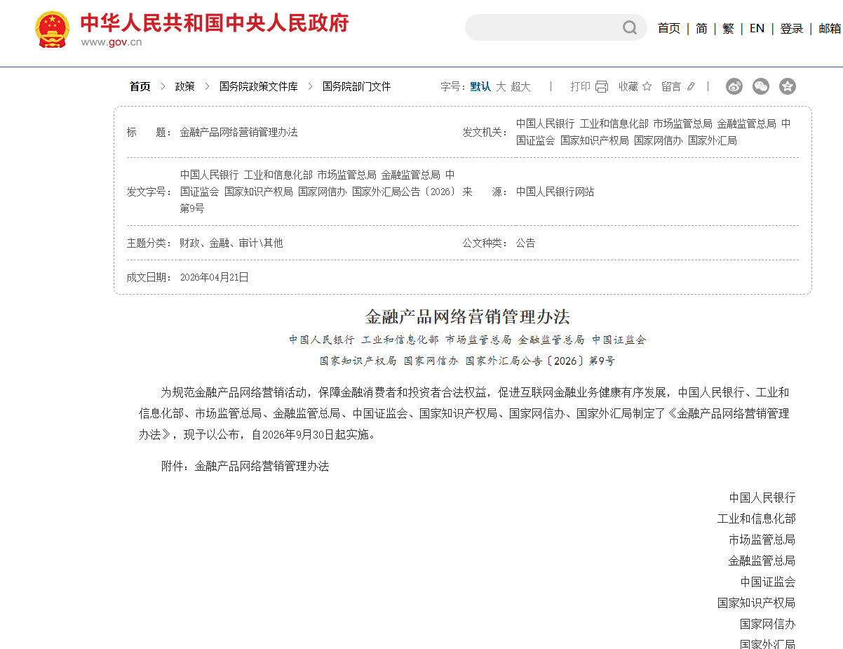The width and height of the screenshot is (843, 649).
Task: Click the site title 中华人民共和国中央人民政府
Action: coord(214,22)
